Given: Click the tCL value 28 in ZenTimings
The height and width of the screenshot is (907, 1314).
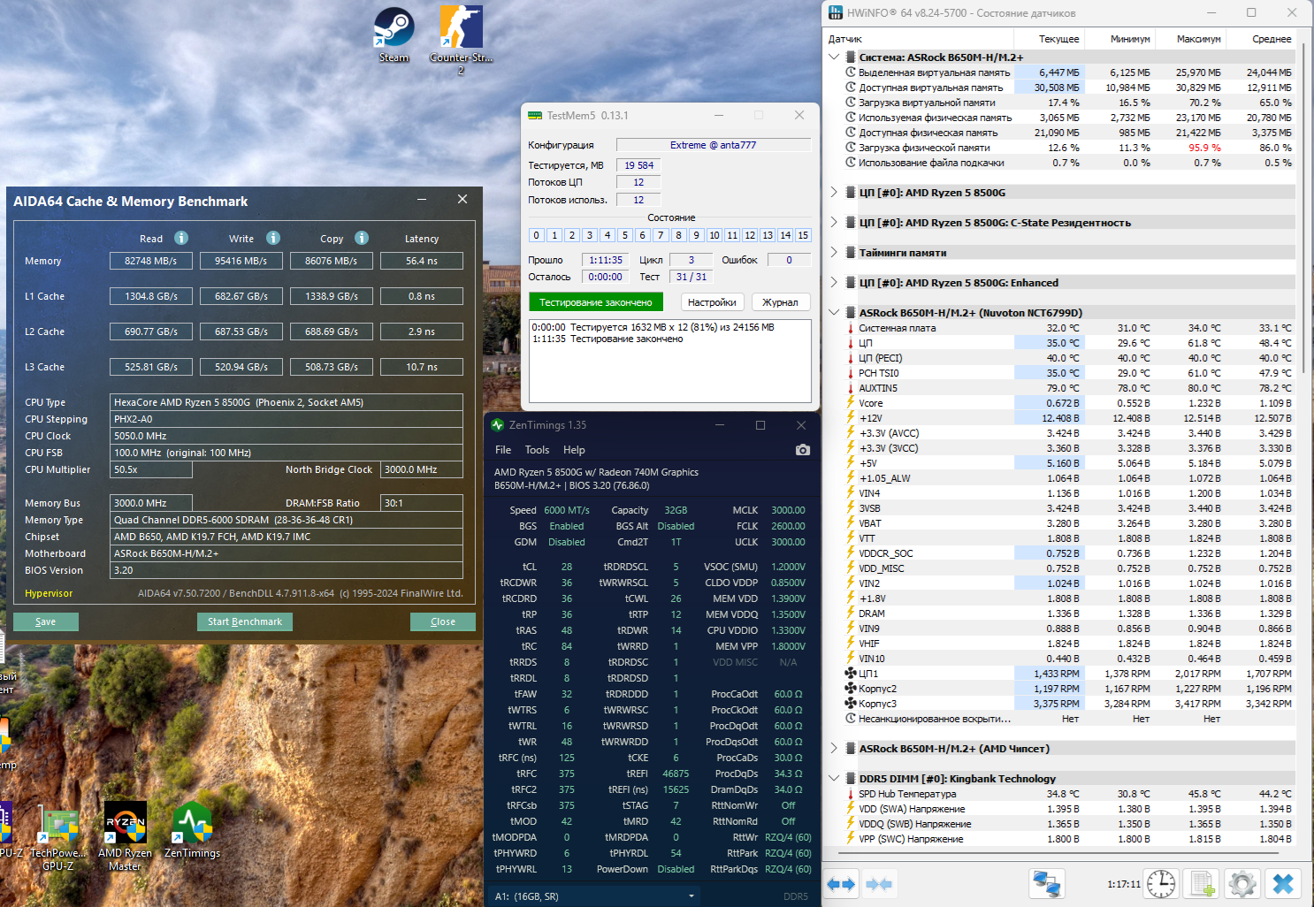Looking at the screenshot, I should tap(567, 567).
